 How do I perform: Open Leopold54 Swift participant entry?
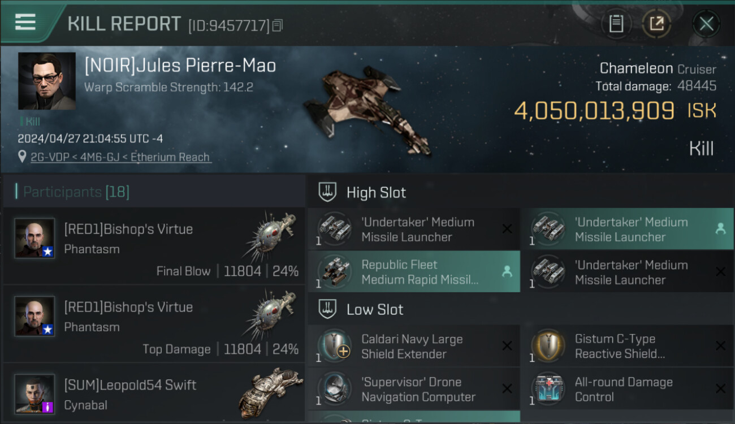(x=154, y=394)
